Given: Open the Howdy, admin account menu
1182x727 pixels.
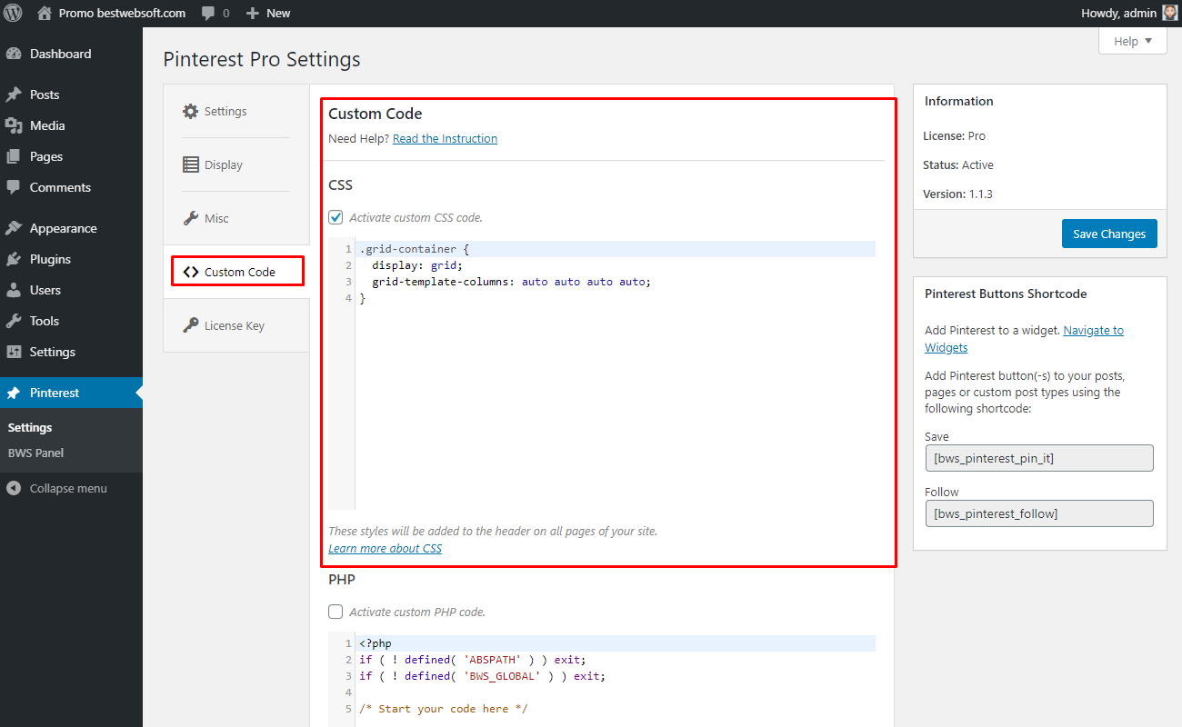Looking at the screenshot, I should [x=1128, y=14].
